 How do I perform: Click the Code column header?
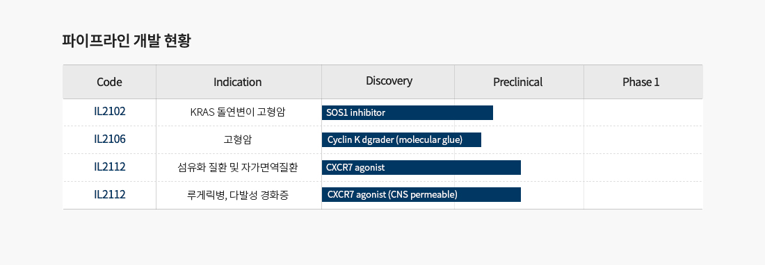click(109, 82)
